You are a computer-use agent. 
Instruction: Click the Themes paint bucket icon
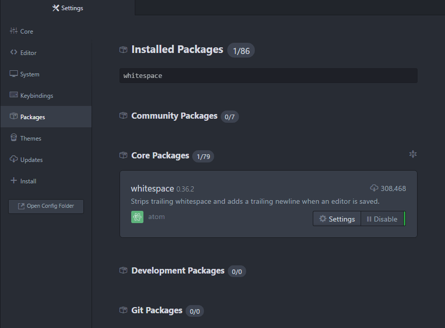click(x=14, y=138)
